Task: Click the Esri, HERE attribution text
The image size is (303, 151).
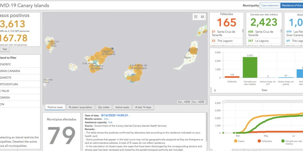Action: pyautogui.click(x=191, y=102)
